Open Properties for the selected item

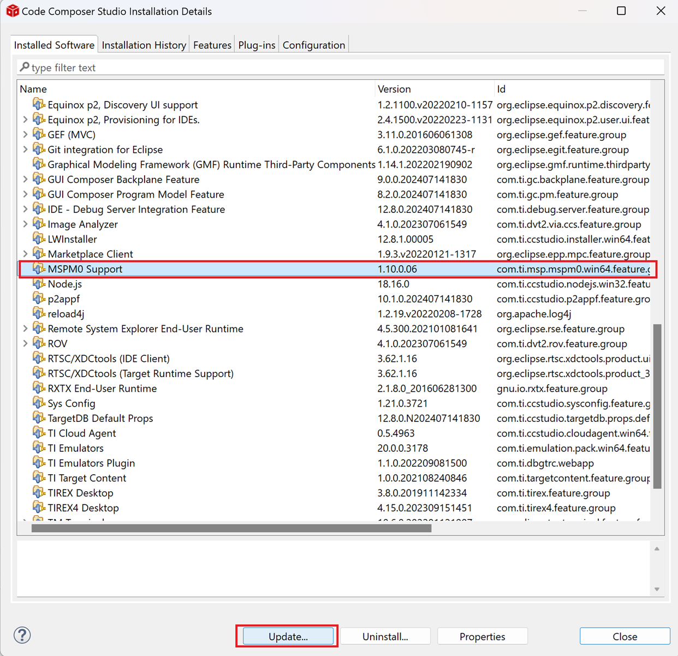tap(483, 636)
